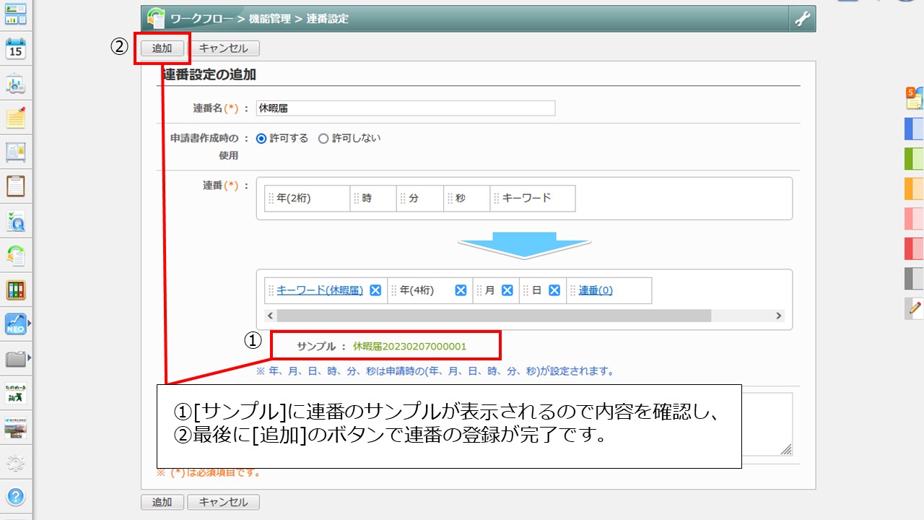
Task: Open the calendar icon in left sidebar
Action: coord(15,49)
